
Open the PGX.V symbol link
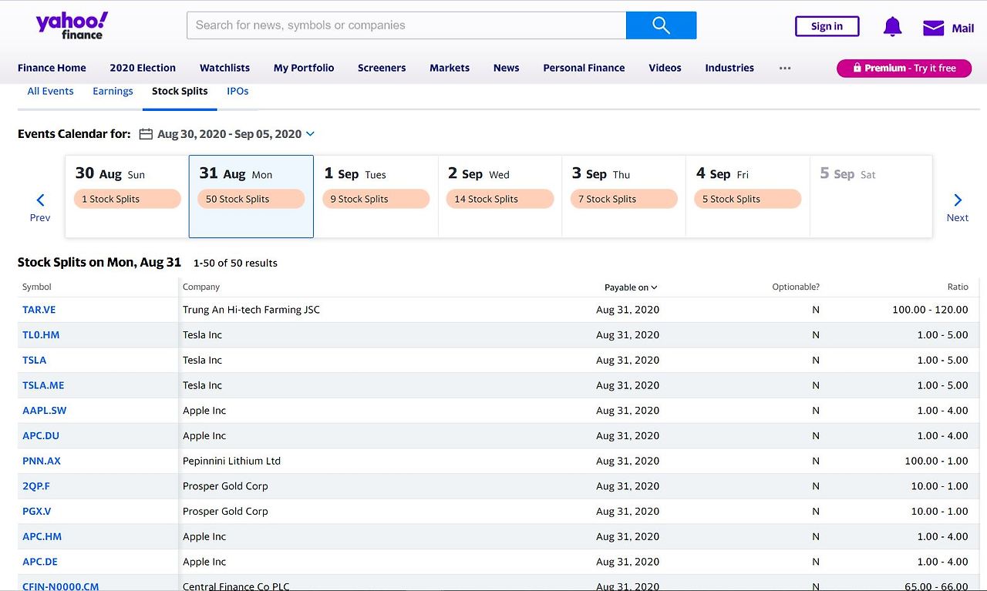37,512
